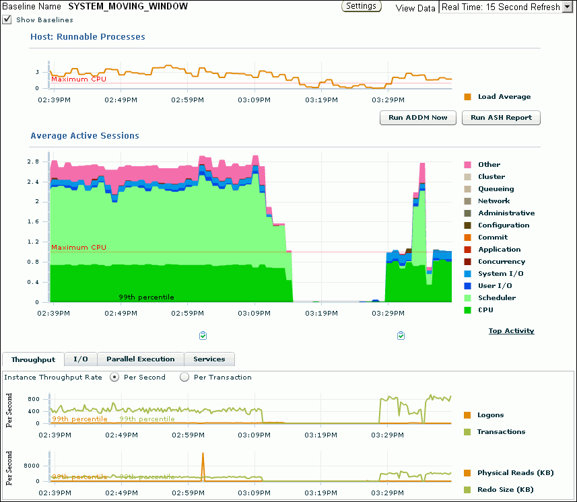
Task: Click the Scheduler legend color swatch
Action: (468, 298)
